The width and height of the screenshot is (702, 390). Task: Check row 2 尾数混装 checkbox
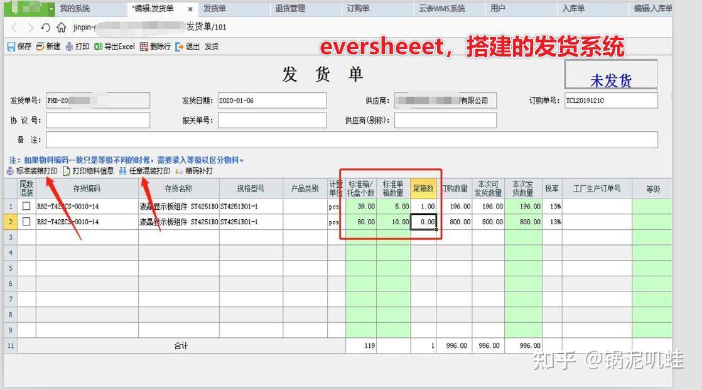click(25, 222)
